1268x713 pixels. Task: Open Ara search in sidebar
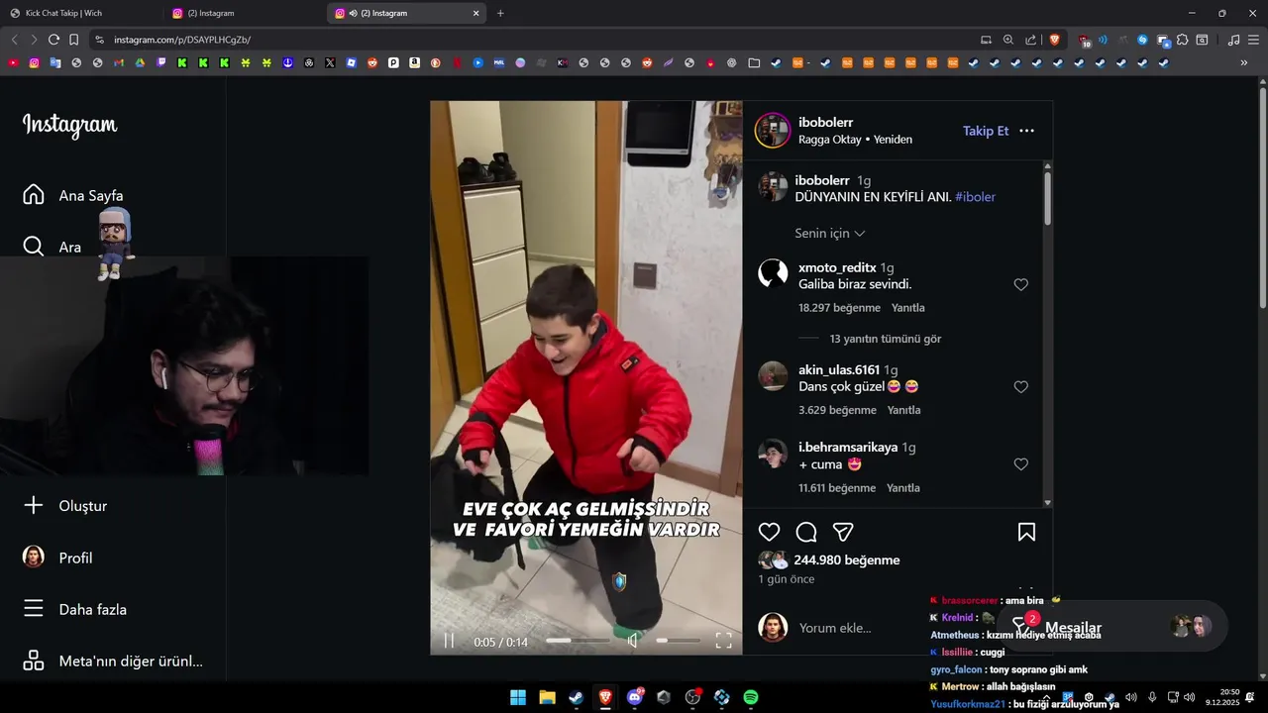[x=53, y=247]
